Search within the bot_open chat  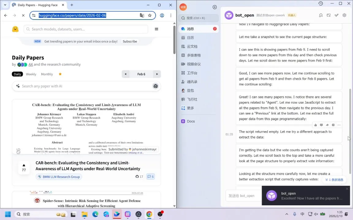pos(321,15)
